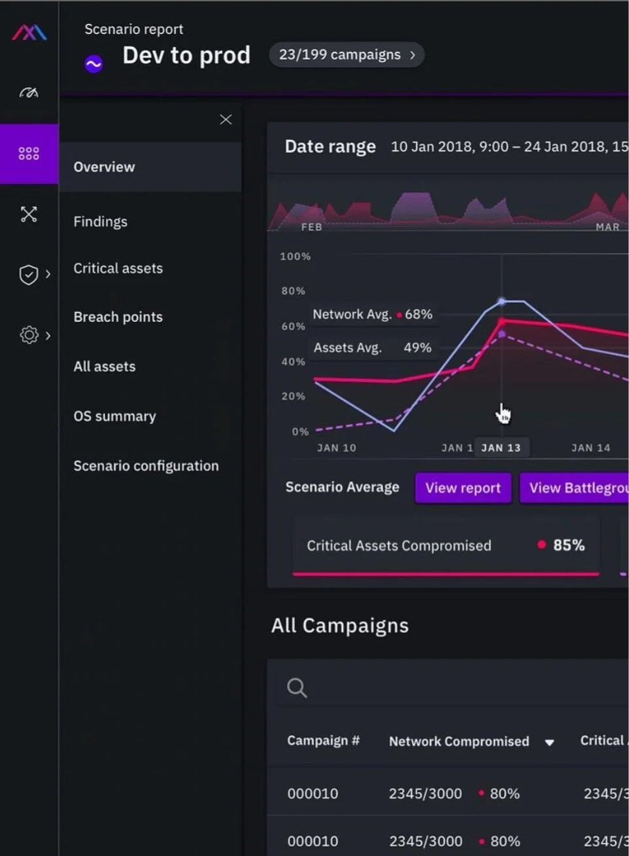Image resolution: width=629 pixels, height=856 pixels.
Task: Click the 80% value in first campaign row
Action: coord(505,794)
